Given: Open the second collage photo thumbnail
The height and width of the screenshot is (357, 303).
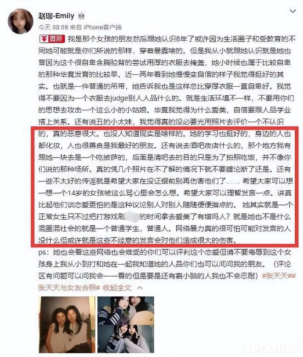Looking at the screenshot, I should click(x=126, y=324).
